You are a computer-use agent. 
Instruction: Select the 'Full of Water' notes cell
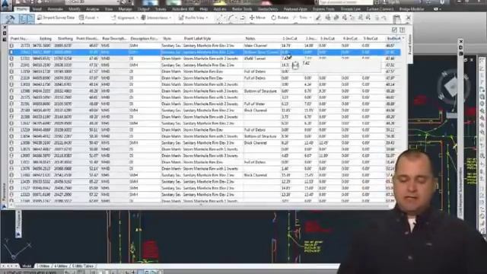click(255, 104)
